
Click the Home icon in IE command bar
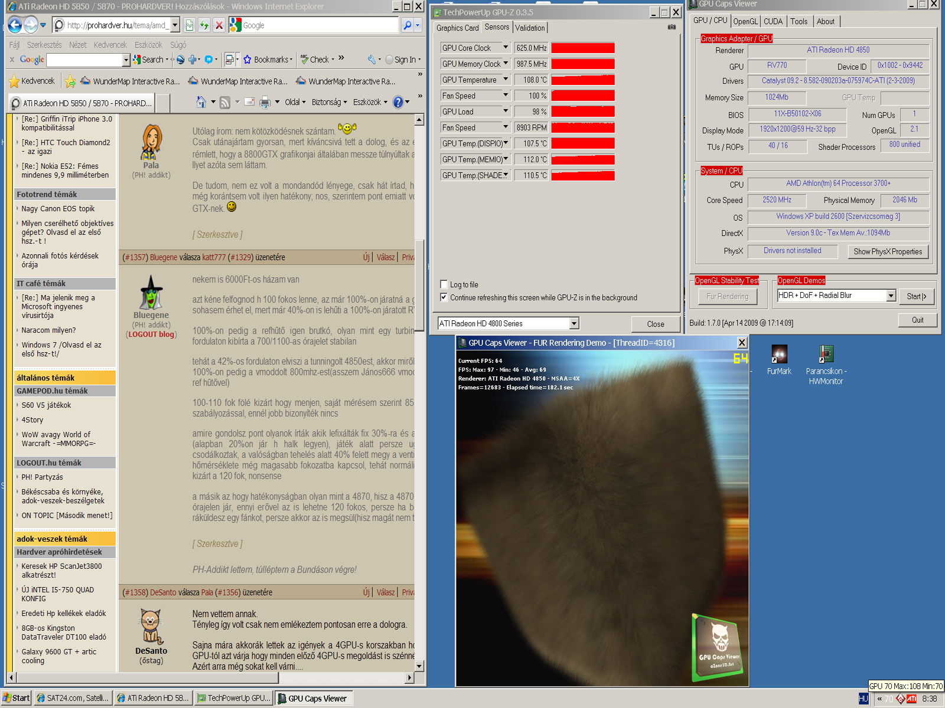(201, 102)
